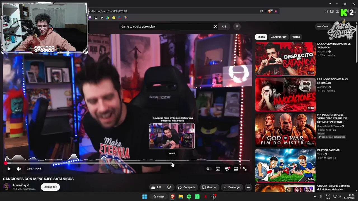The height and width of the screenshot is (201, 358).
Task: Expand the hidden system tray icons
Action: pos(315,197)
